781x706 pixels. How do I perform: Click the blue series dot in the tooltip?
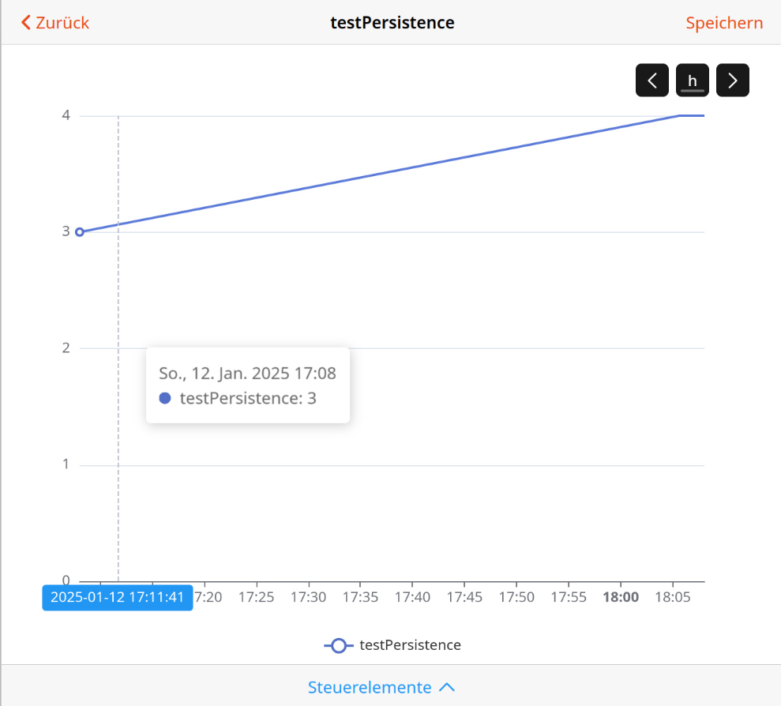click(165, 398)
